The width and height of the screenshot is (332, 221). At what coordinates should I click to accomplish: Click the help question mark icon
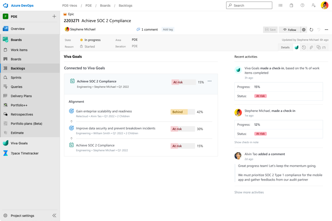(302, 5)
